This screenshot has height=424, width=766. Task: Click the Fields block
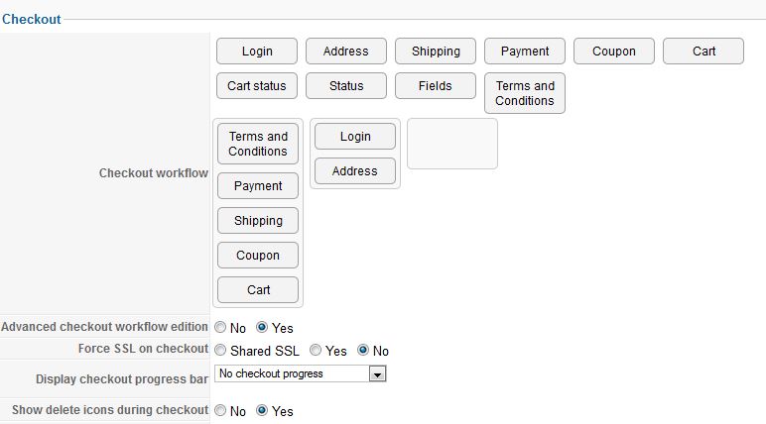[436, 86]
